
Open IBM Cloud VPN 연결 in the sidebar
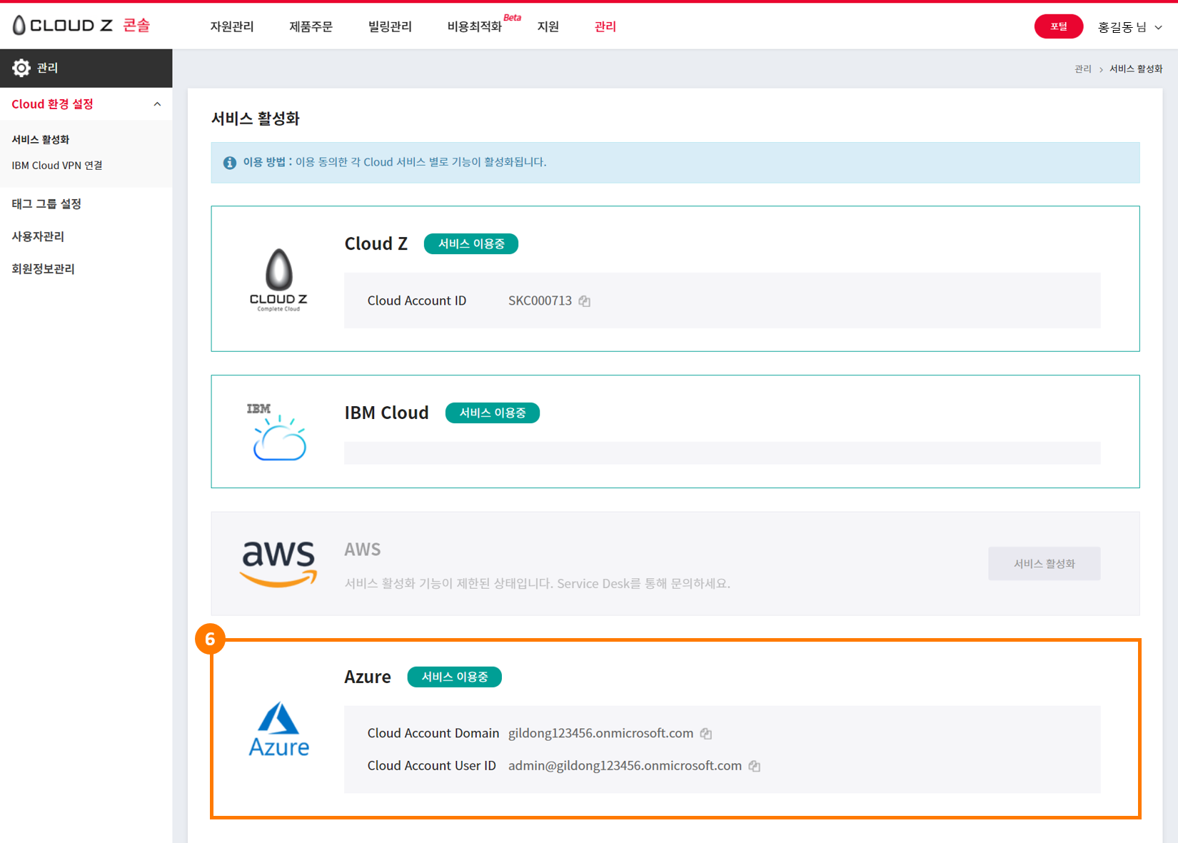[57, 166]
